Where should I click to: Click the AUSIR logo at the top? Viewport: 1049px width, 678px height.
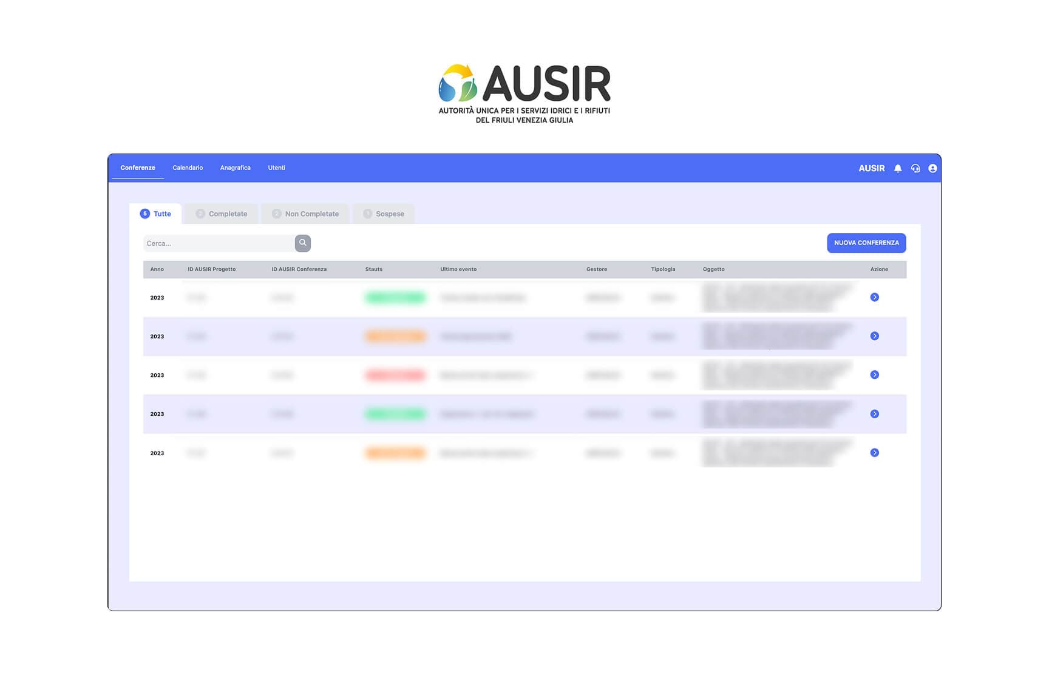pos(524,93)
